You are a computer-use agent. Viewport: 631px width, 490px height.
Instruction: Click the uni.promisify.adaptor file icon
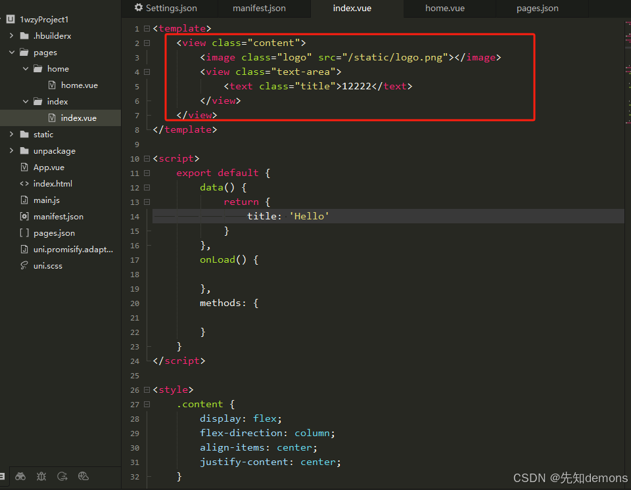[24, 249]
